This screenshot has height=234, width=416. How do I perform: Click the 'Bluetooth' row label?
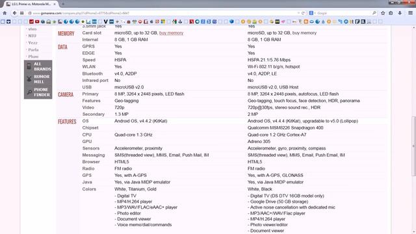click(x=92, y=73)
